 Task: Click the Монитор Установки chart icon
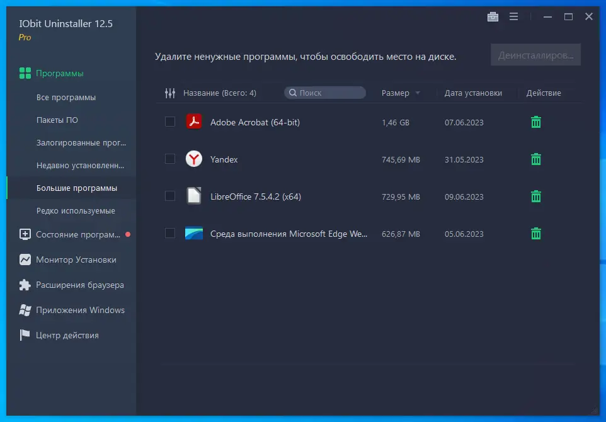(25, 259)
